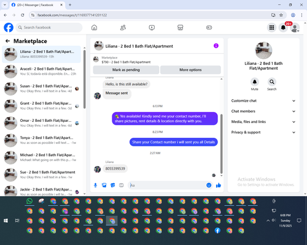
Task: Search in conversation magnifier icon
Action: [272, 82]
